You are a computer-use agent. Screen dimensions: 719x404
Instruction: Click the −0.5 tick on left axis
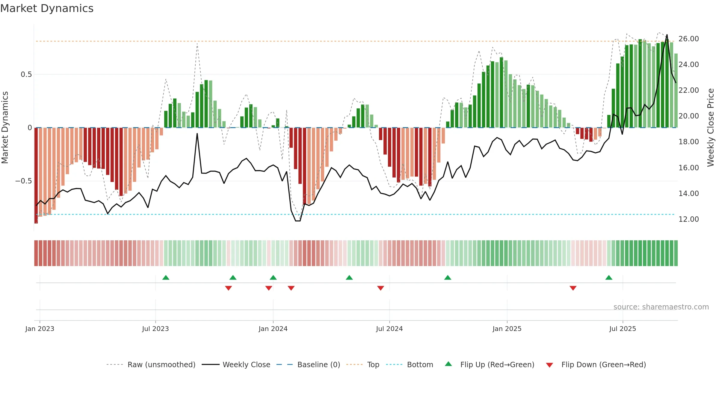tap(23, 181)
